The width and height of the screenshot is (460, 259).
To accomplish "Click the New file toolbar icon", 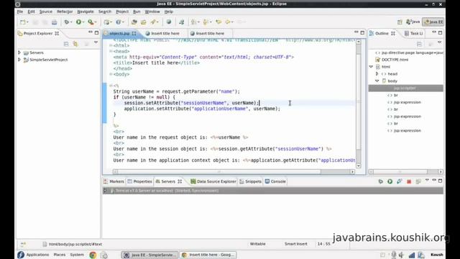I will tap(22, 22).
